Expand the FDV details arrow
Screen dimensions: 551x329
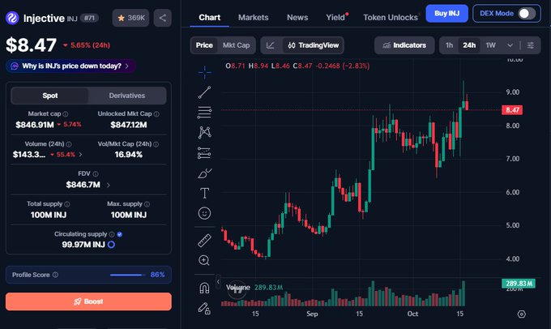(x=109, y=185)
